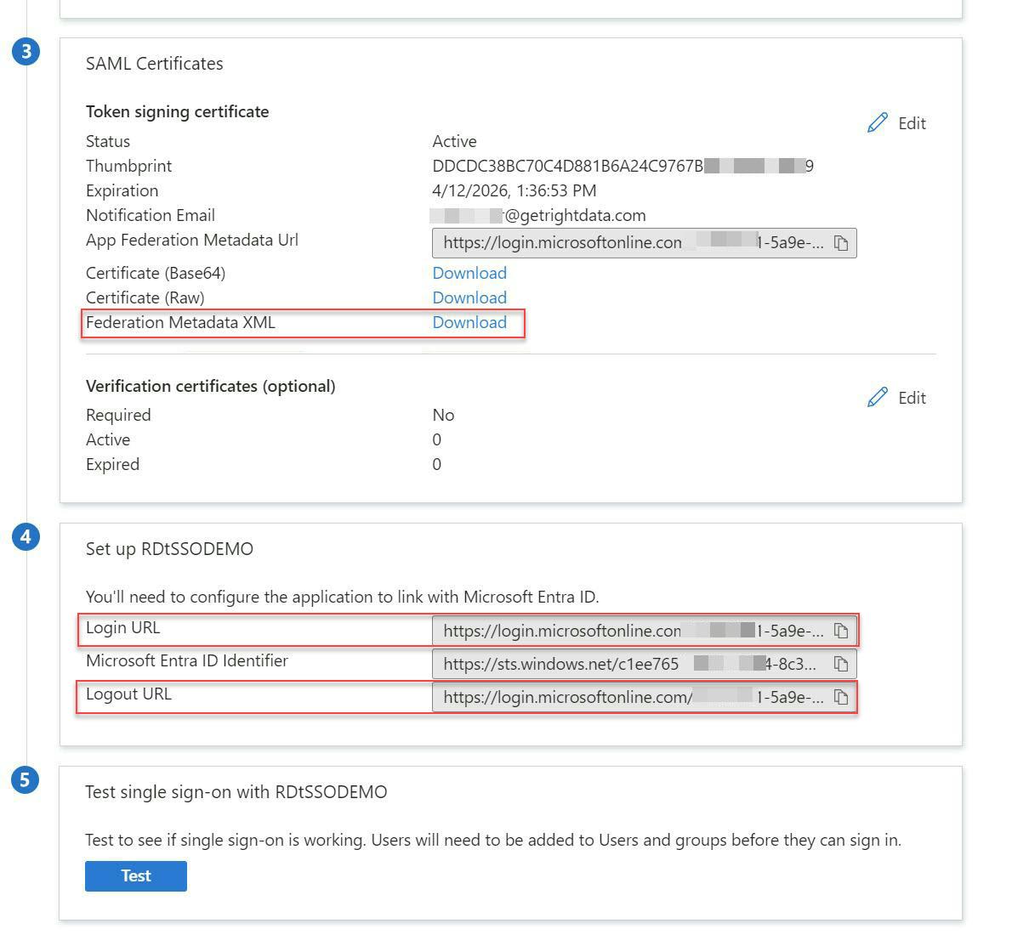Click the step 4 number badge
1029x946 pixels.
coord(26,536)
